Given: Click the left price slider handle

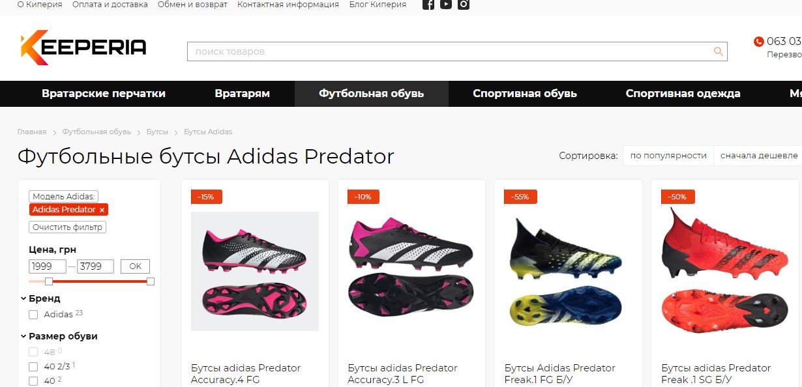Looking at the screenshot, I should [49, 281].
